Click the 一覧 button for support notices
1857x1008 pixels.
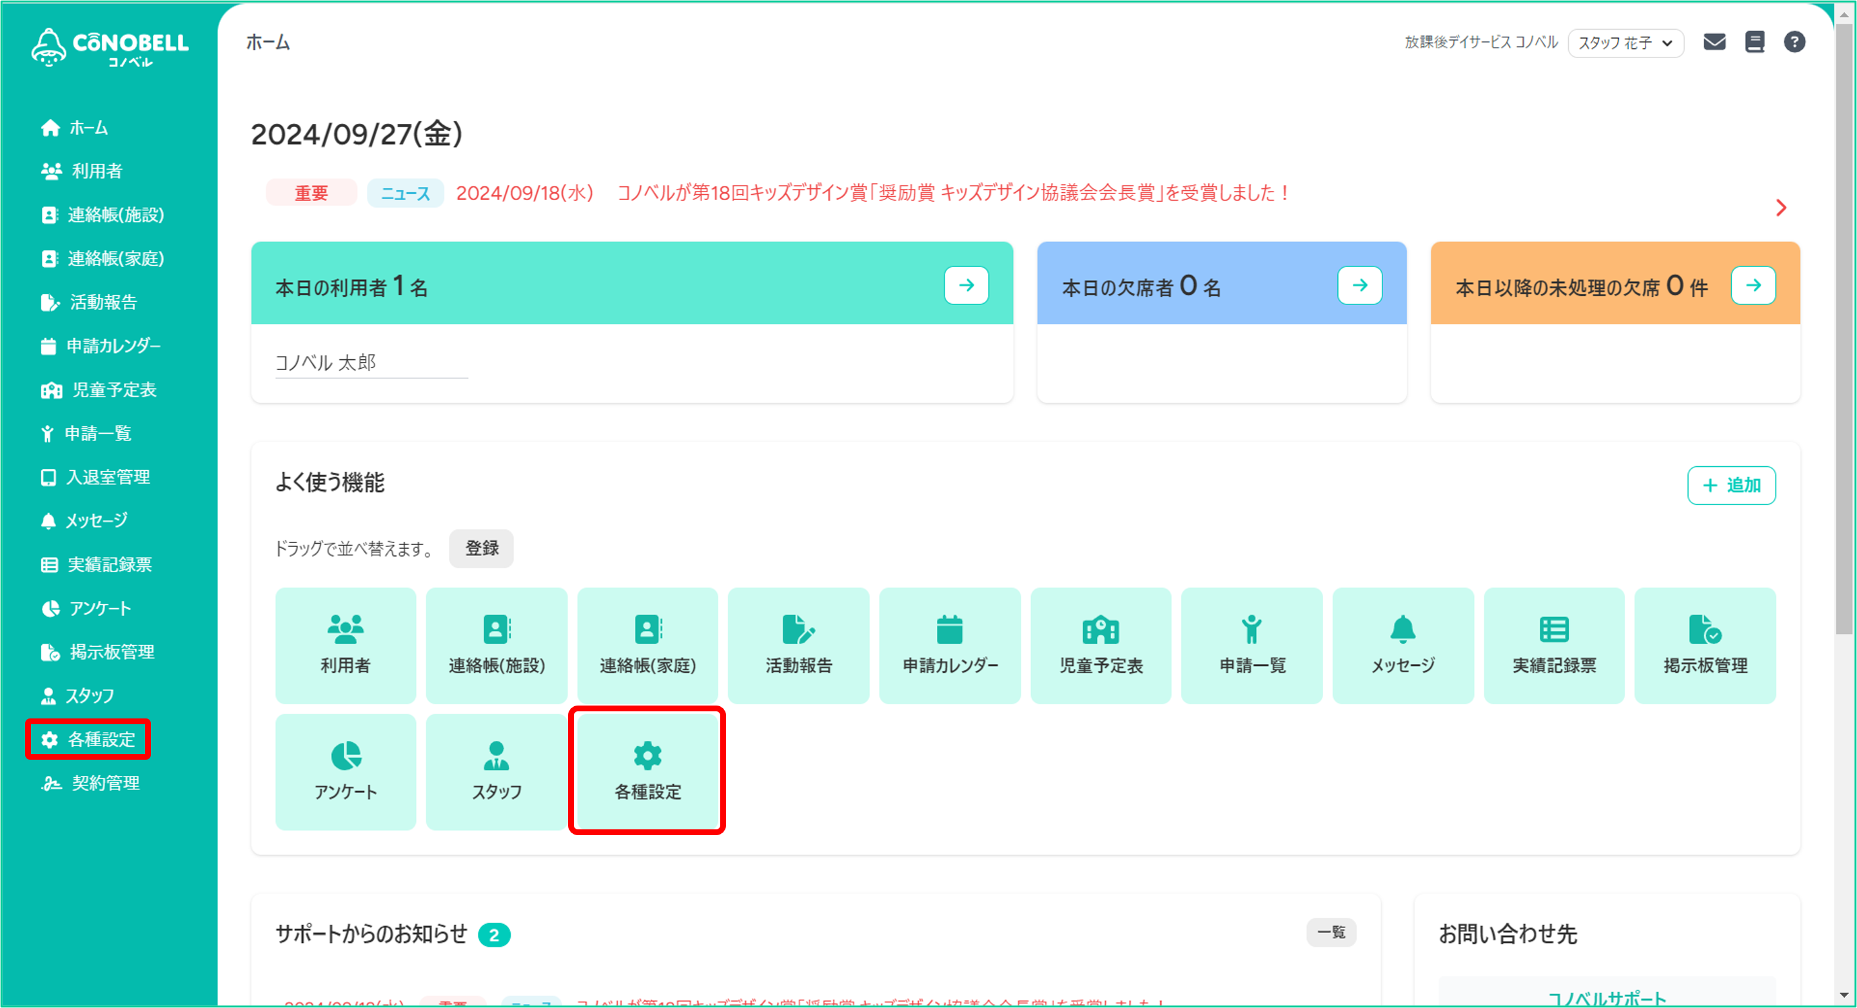point(1331,933)
